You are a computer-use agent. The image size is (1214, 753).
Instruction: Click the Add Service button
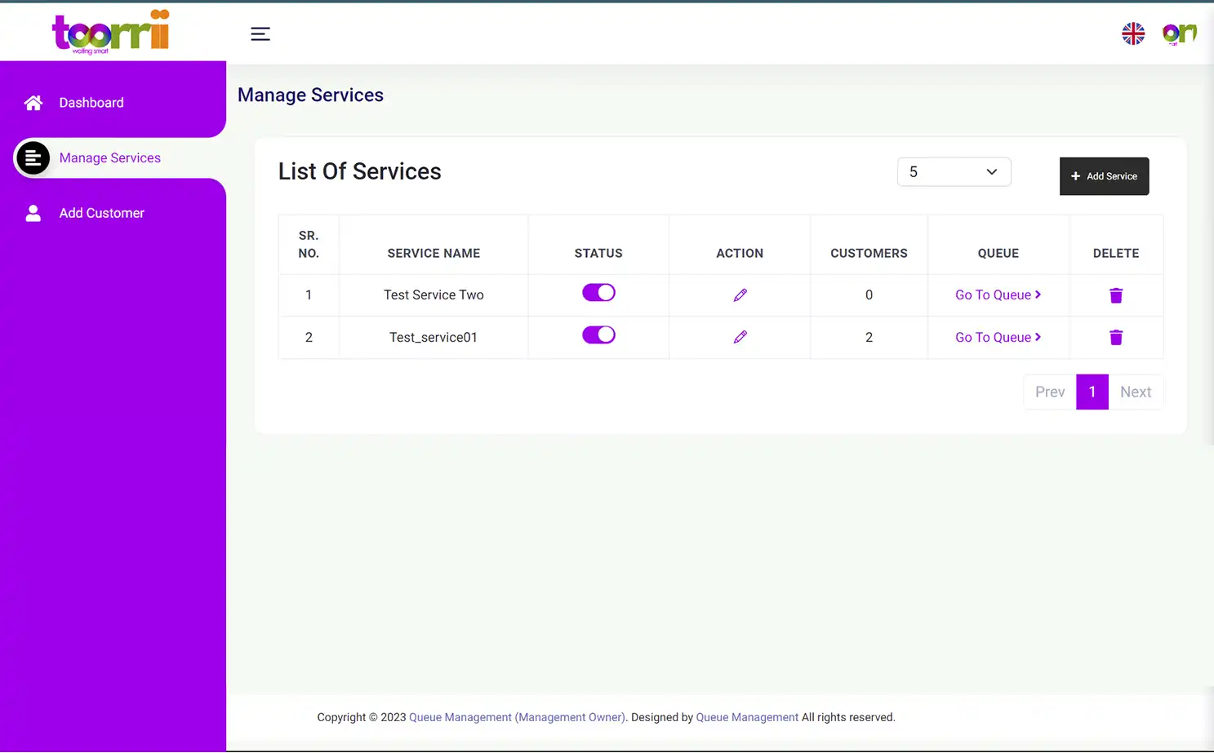pos(1104,176)
